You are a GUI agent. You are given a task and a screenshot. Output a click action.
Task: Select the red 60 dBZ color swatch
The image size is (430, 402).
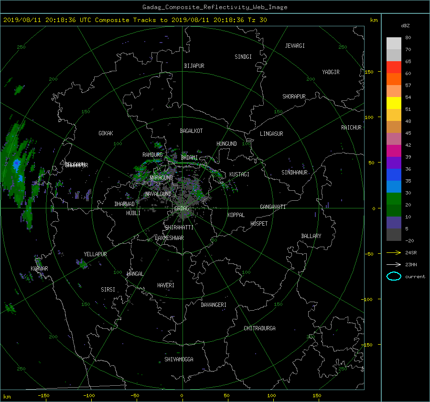tap(394, 67)
